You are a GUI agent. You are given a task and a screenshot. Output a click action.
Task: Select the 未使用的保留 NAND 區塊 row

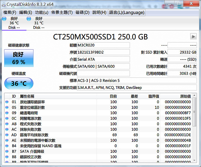coord(98,146)
